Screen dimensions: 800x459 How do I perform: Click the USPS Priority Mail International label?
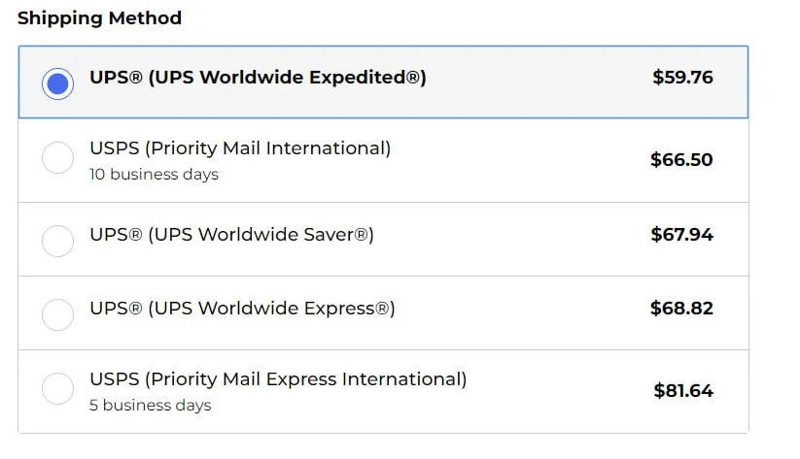point(240,148)
